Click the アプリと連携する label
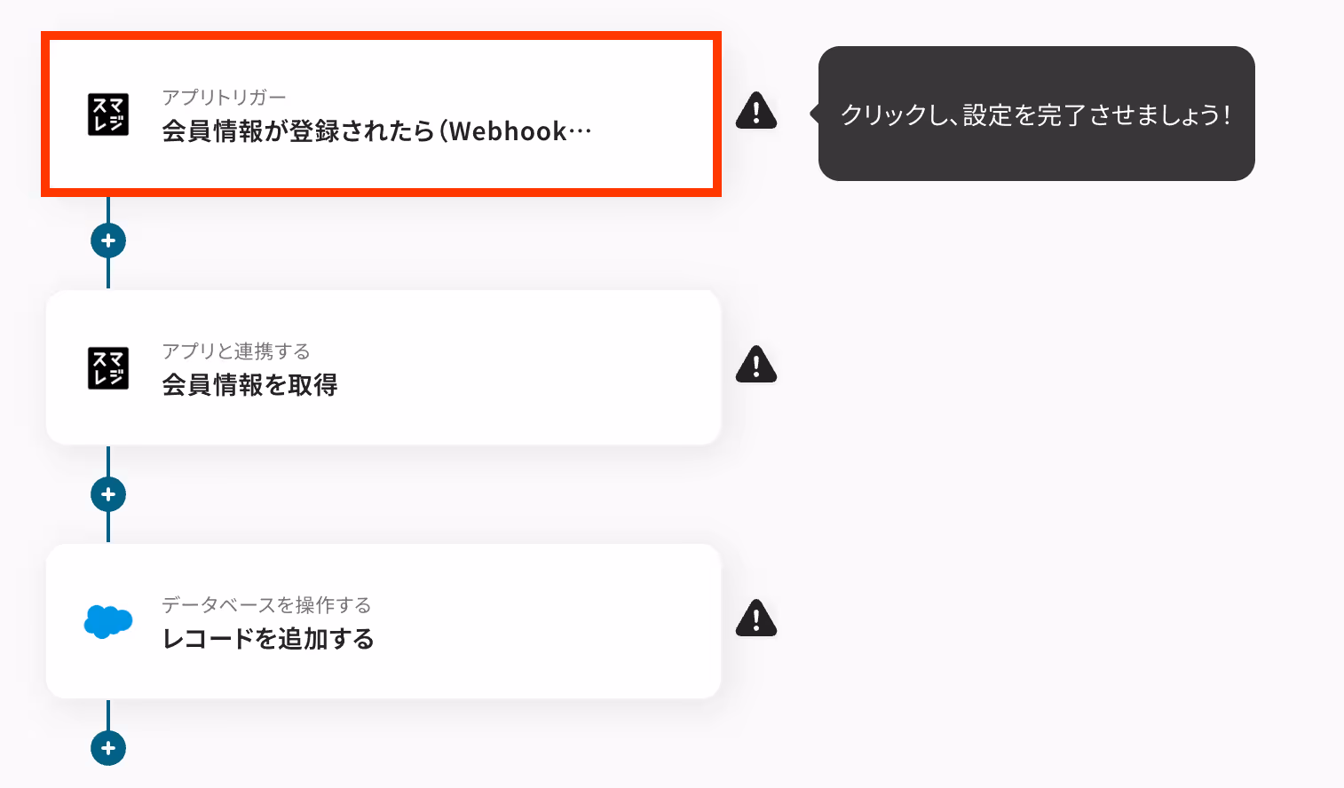The image size is (1344, 788). [x=236, y=351]
